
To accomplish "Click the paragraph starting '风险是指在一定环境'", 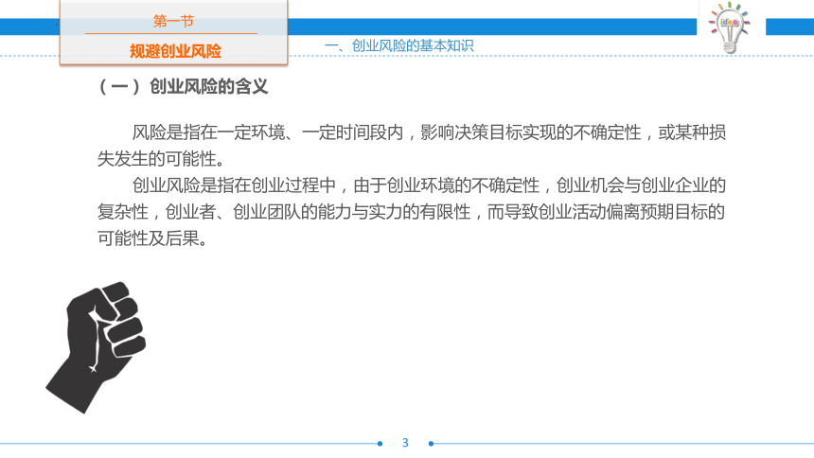I will [x=411, y=146].
